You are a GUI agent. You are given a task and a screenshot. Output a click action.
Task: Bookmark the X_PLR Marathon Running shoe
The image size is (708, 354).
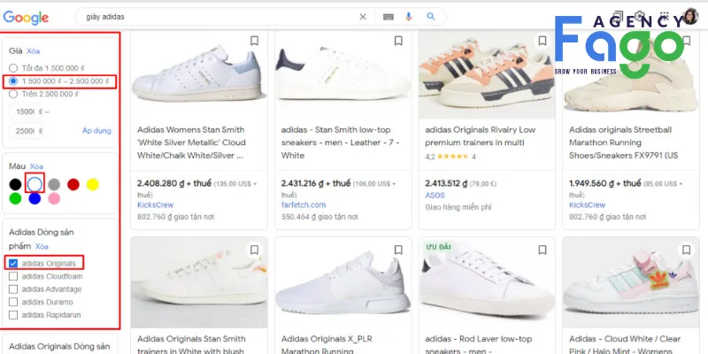(x=398, y=250)
